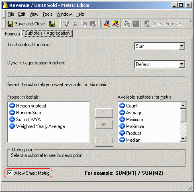Toggle the Allow Smart Metric checkbox
This screenshot has width=194, height=192.
click(10, 173)
